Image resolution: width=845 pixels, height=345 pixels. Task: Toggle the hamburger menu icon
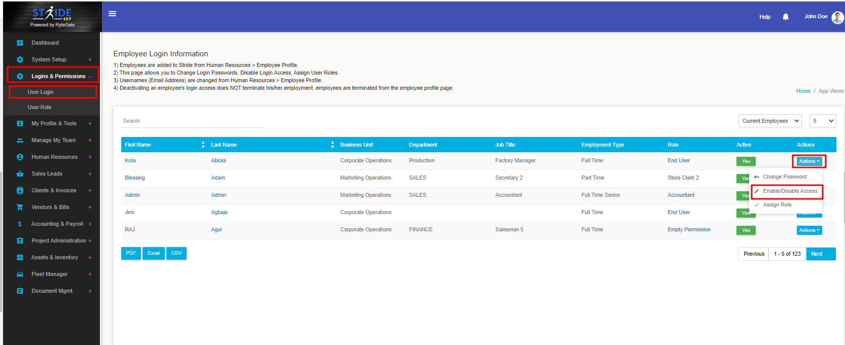pyautogui.click(x=113, y=14)
